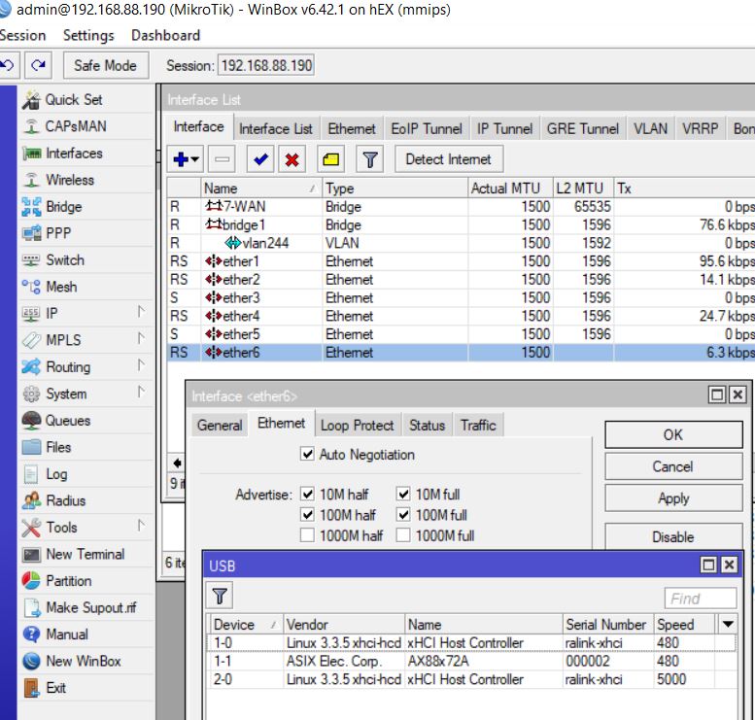Switch to the VLAN tab
Screen dimensions: 755x720
[650, 128]
